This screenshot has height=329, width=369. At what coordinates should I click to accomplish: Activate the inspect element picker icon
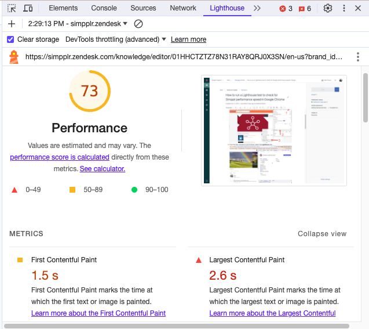click(x=12, y=8)
